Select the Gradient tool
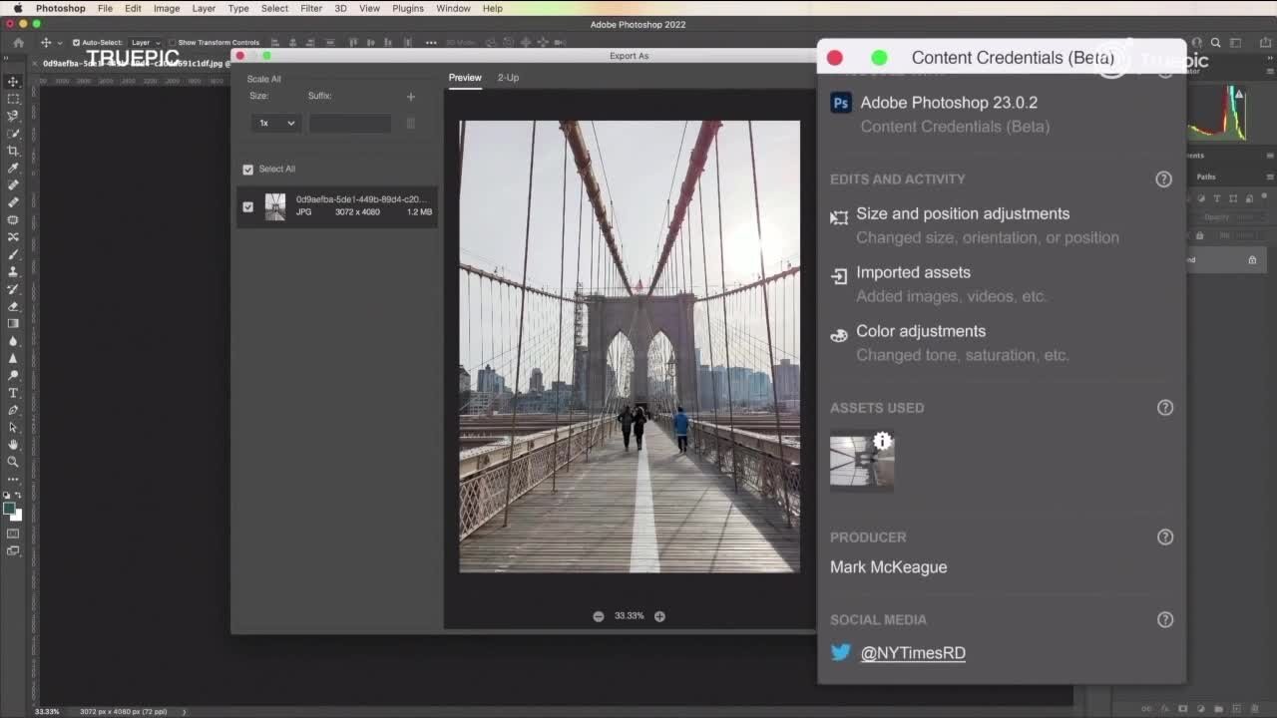 tap(13, 323)
